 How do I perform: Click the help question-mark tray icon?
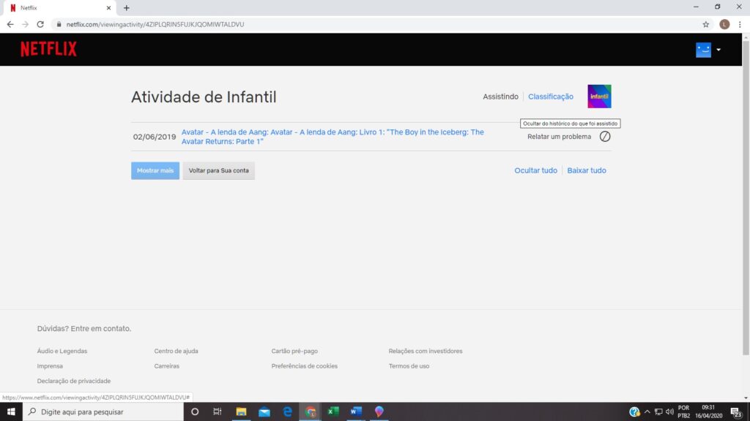point(634,411)
